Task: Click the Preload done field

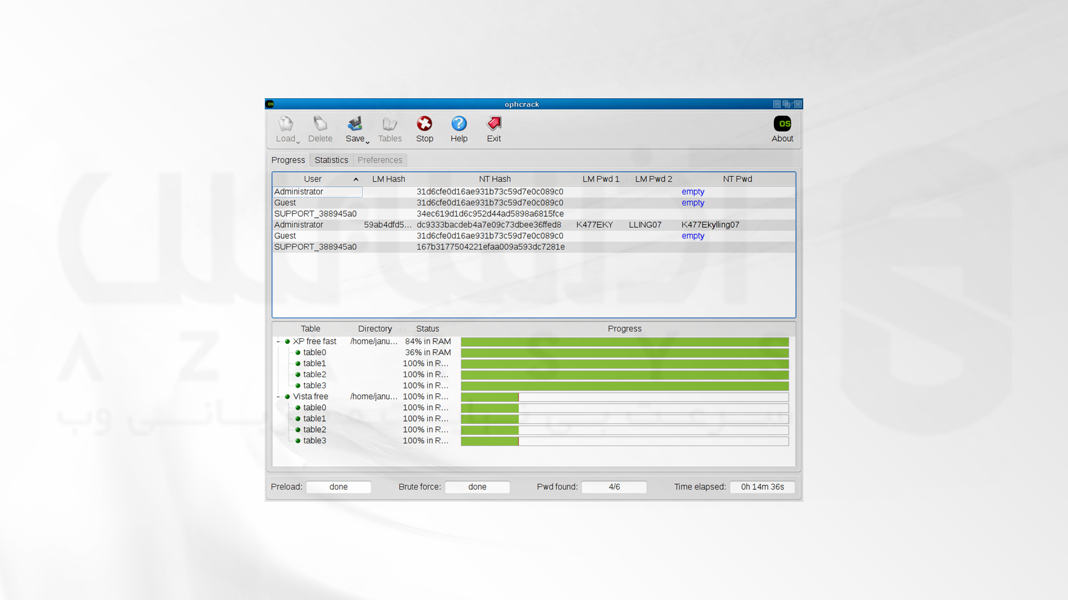Action: click(338, 487)
